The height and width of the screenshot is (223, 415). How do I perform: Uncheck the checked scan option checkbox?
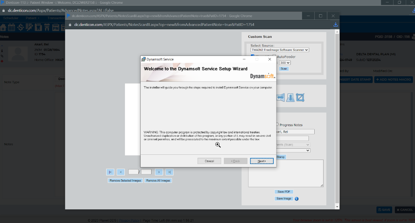point(253,56)
